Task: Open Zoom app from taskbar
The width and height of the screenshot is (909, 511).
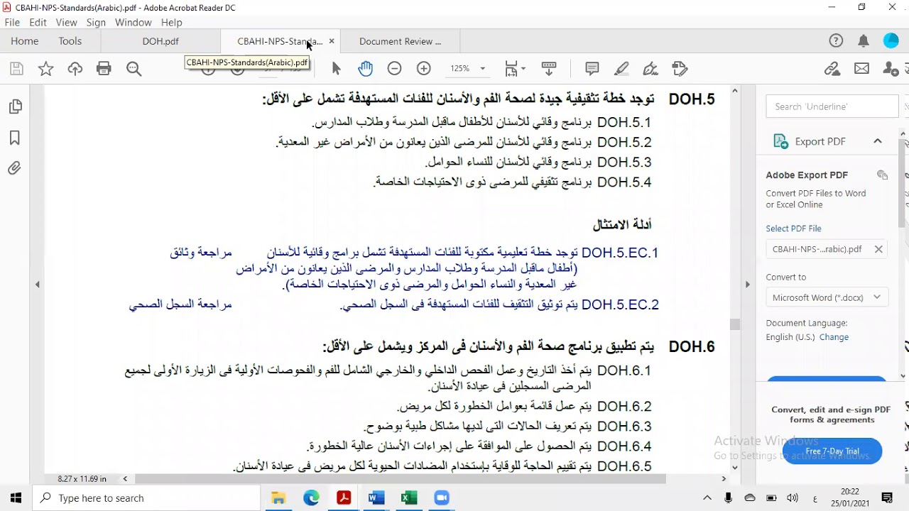Action: point(442,498)
